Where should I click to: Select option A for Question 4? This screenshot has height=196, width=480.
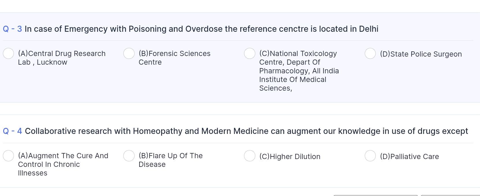8,156
